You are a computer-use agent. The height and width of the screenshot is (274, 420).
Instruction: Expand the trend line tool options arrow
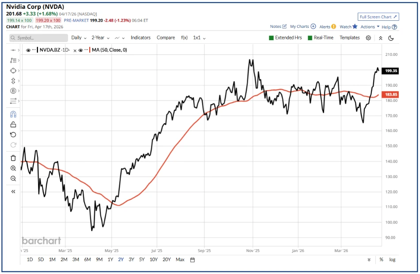[19, 50]
